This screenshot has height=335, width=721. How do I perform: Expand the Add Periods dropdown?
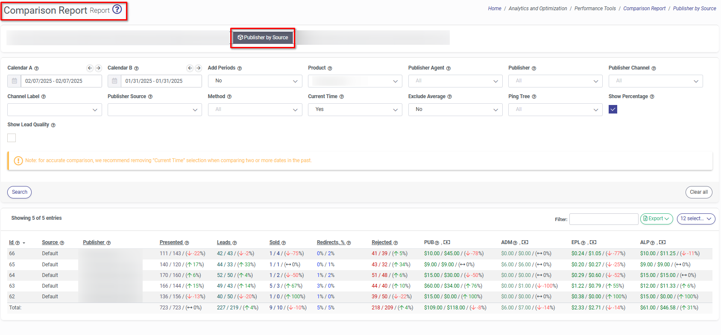coord(255,81)
